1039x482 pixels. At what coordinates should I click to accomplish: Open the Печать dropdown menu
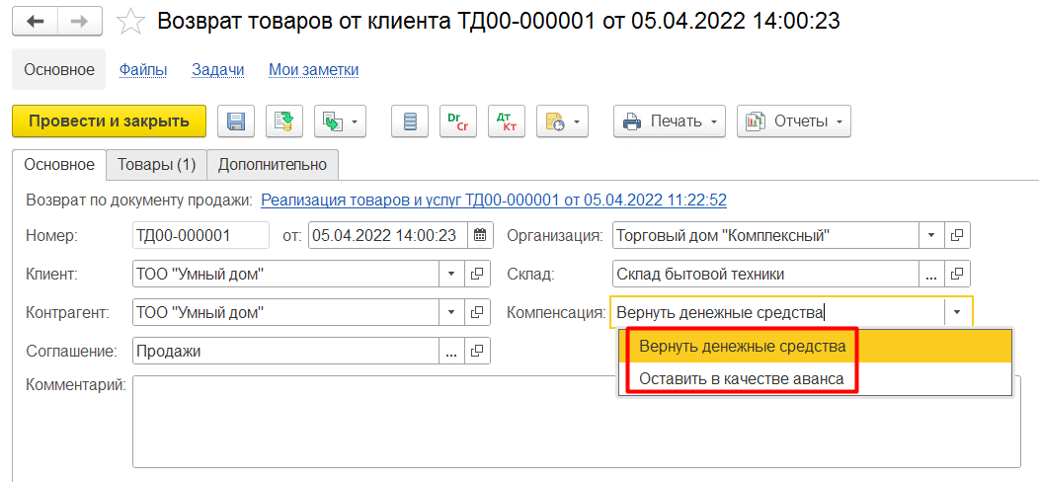tap(670, 121)
